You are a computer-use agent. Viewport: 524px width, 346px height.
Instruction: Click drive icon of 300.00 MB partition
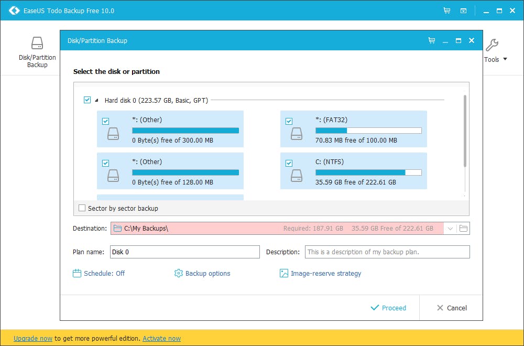coord(113,134)
